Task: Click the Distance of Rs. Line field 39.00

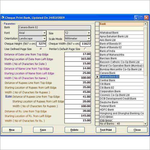Action: [x=78, y=111]
